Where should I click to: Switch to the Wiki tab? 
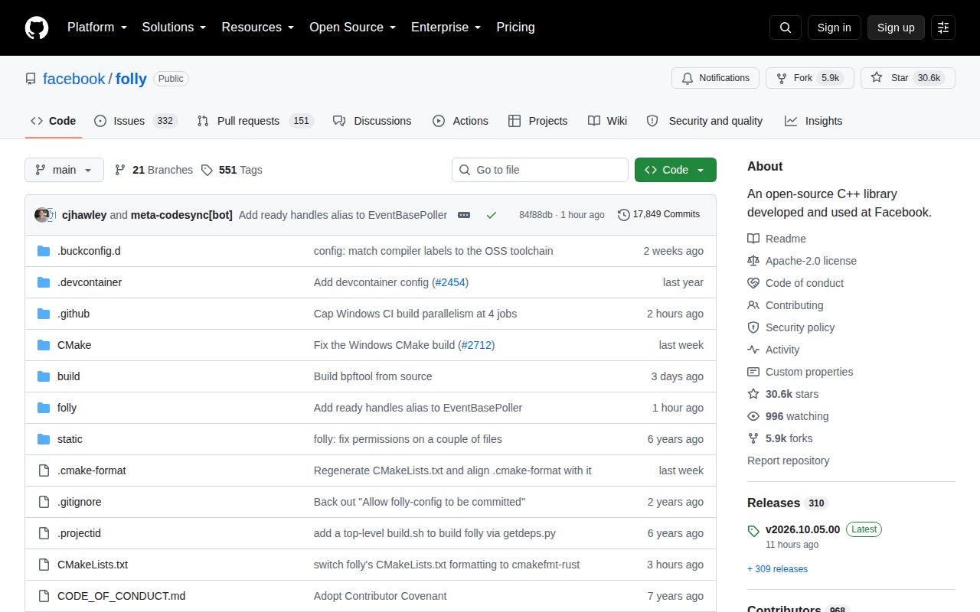pyautogui.click(x=608, y=121)
